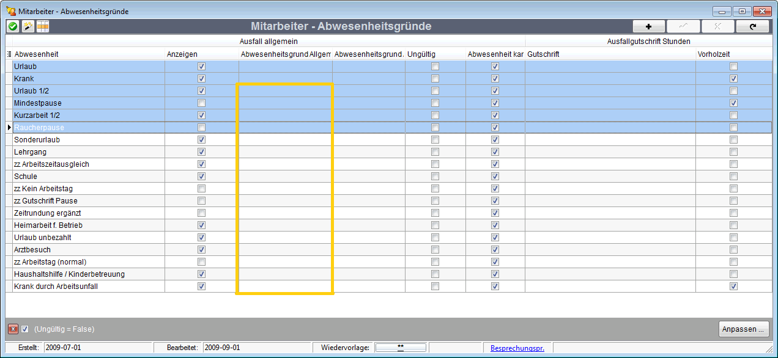The width and height of the screenshot is (778, 358).
Task: Uncheck Vorholzeit for the Krank row
Action: [x=733, y=78]
